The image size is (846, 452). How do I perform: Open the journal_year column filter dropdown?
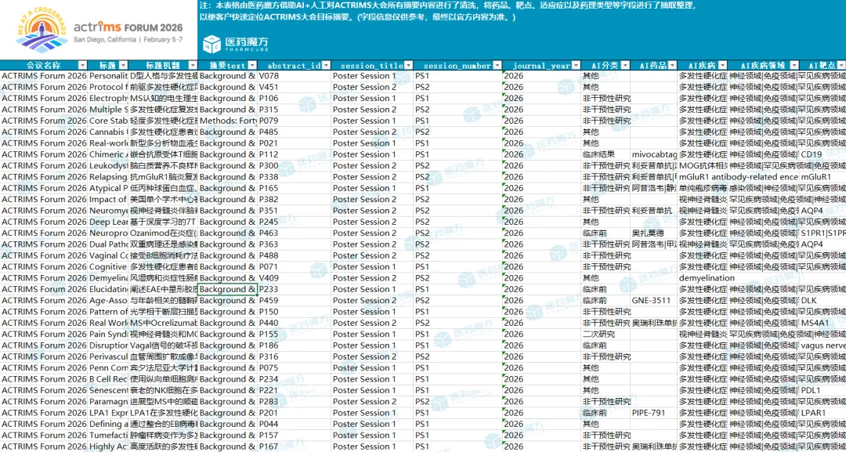(x=576, y=65)
